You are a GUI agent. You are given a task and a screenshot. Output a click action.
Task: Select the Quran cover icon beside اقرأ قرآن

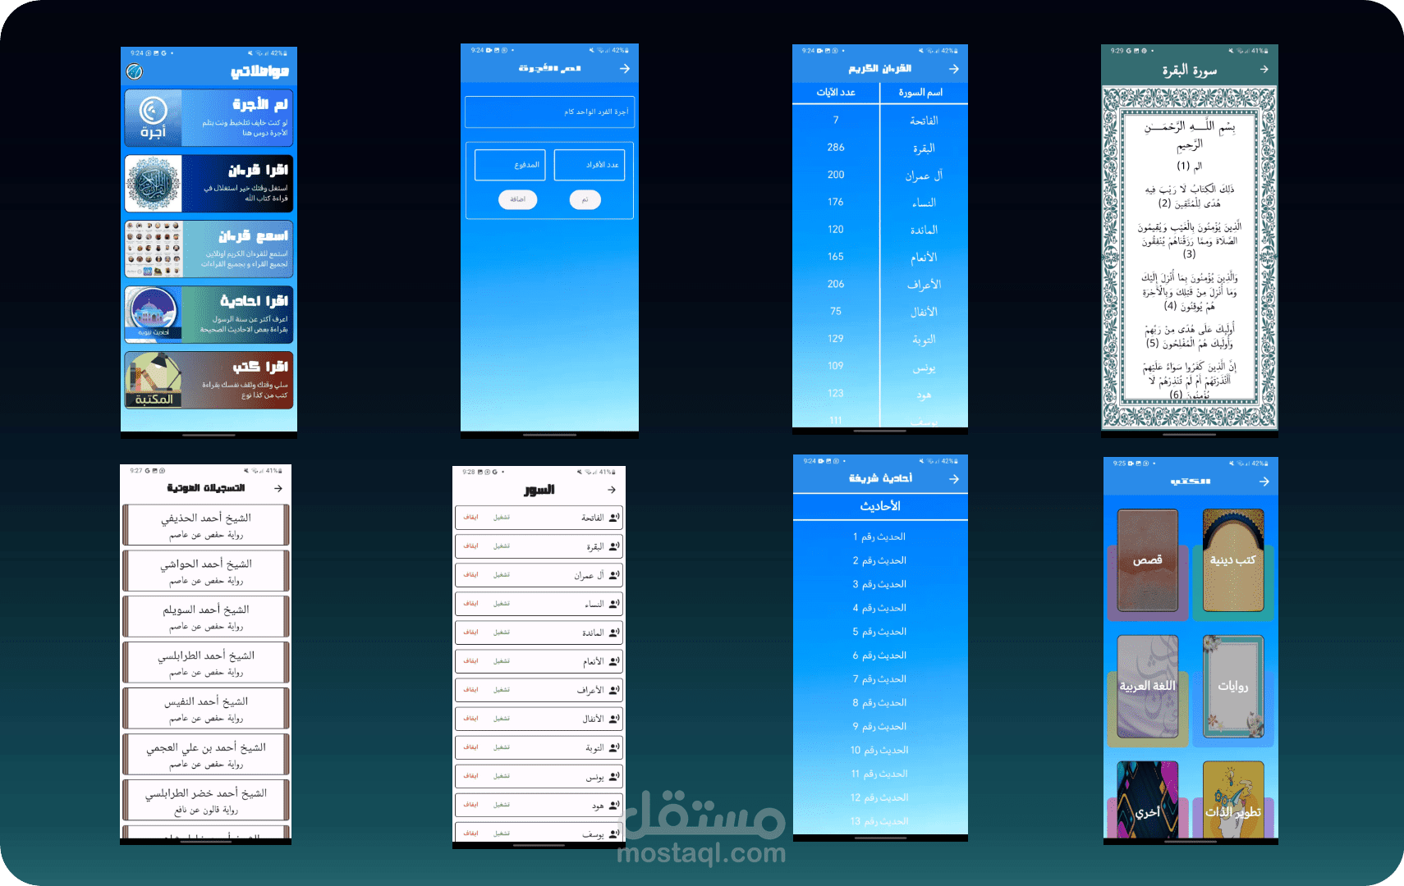(153, 184)
